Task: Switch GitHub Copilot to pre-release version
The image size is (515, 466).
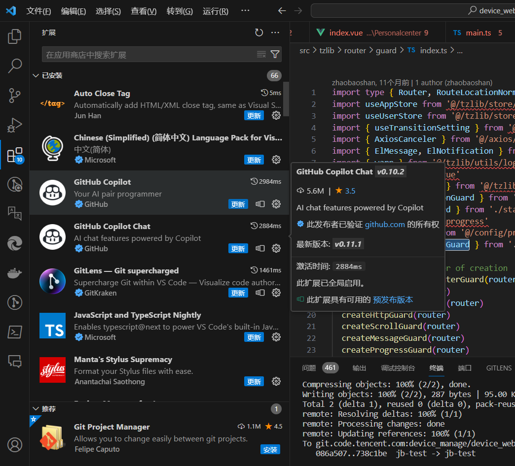Action: click(260, 204)
